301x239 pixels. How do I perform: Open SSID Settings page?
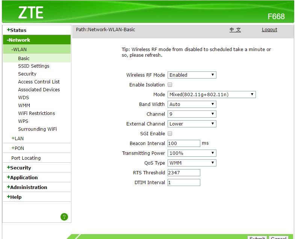point(33,66)
